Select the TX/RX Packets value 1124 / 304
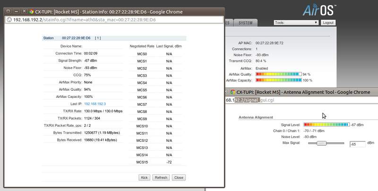378x191 pixels. (x=92, y=118)
